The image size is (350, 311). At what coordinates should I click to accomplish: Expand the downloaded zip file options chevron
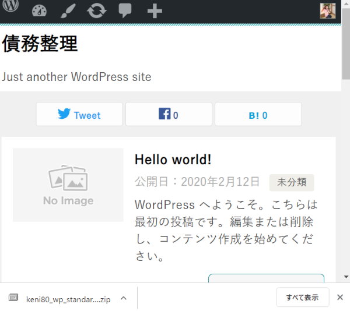point(123,298)
